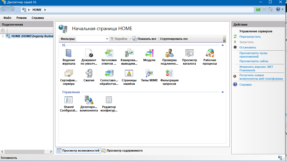Click the home toolbar icon

271,9
